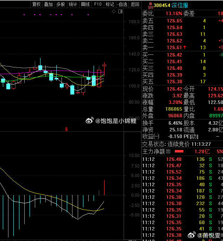Select the 多股 multi-stock view

pyautogui.click(x=60, y=4)
